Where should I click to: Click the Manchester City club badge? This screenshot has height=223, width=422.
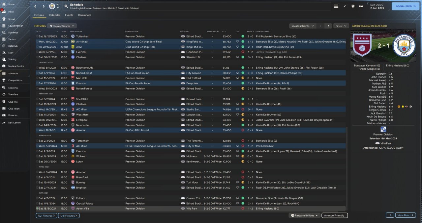click(52, 6)
